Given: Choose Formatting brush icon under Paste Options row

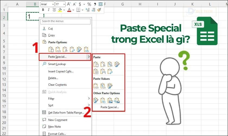Looking at the screenshot, I should click(x=79, y=50).
